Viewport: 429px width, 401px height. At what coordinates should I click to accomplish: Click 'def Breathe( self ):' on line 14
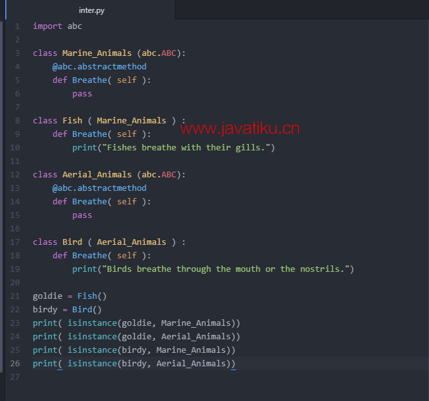(x=102, y=201)
